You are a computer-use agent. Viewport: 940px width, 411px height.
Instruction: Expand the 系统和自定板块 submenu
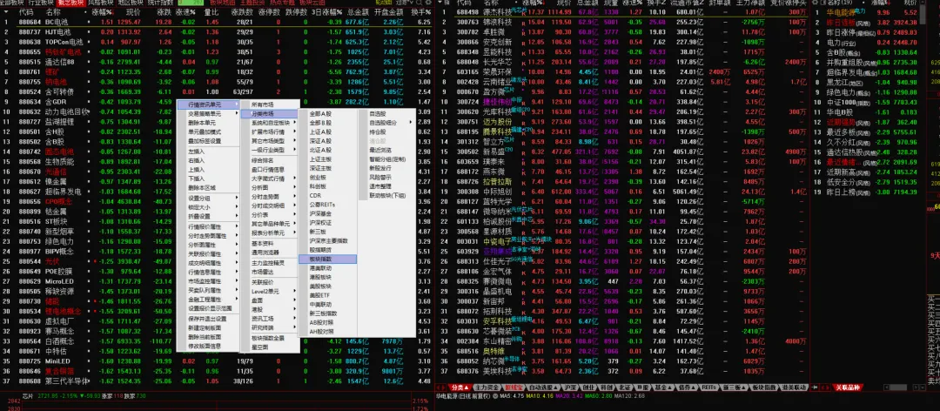[x=270, y=123]
